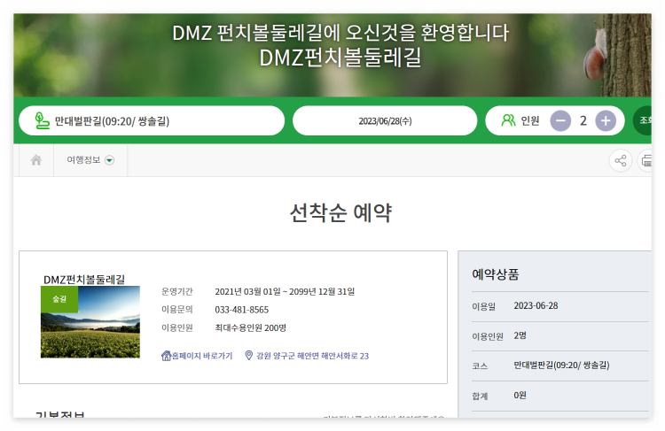This screenshot has width=665, height=431.
Task: Select the 이용일 value 2023-06-28
Action: coord(536,305)
